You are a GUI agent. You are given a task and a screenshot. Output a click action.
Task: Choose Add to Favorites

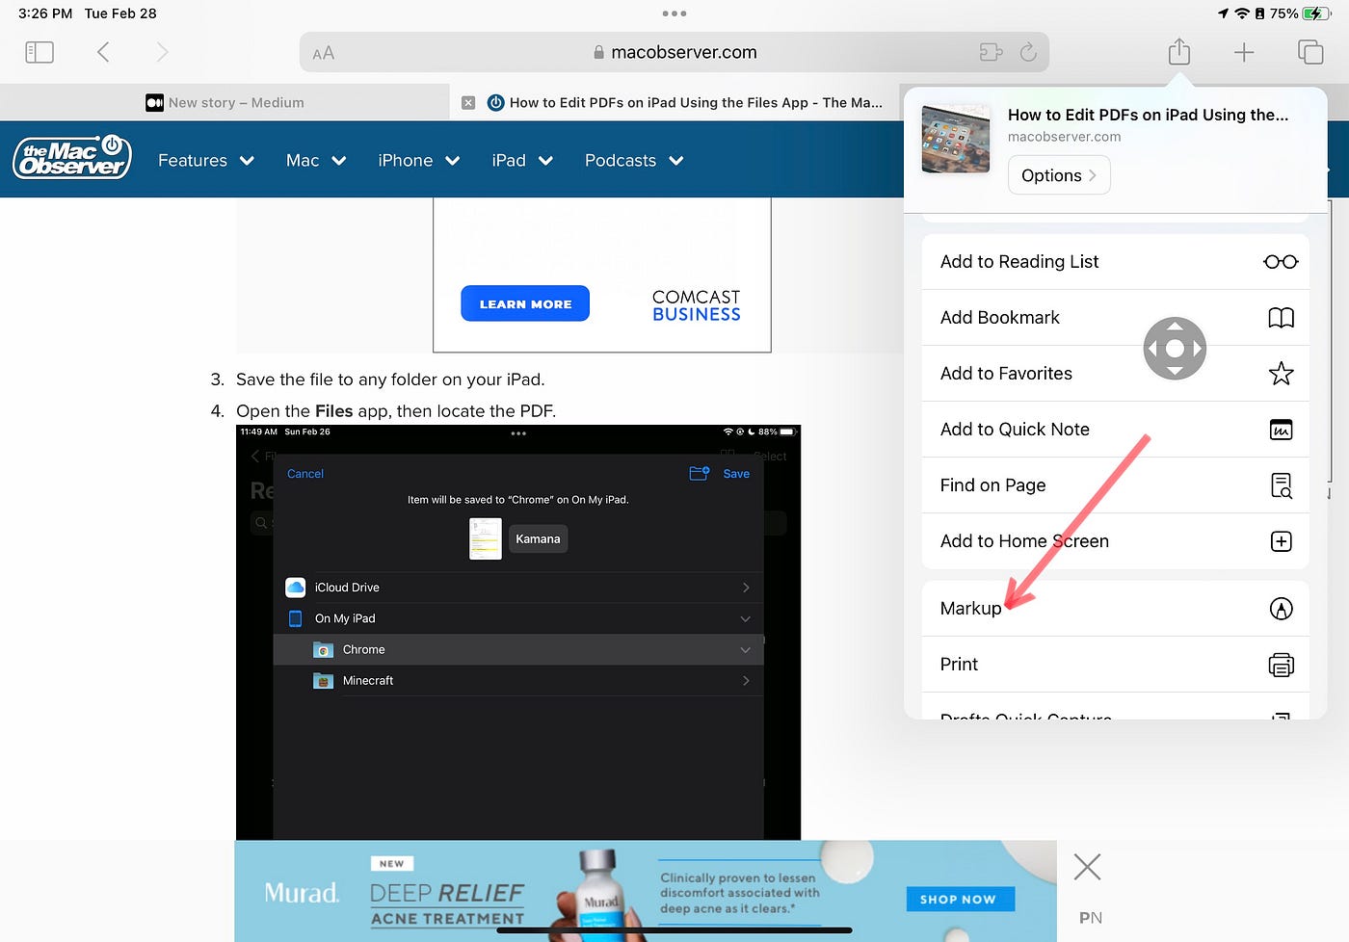(x=1115, y=374)
